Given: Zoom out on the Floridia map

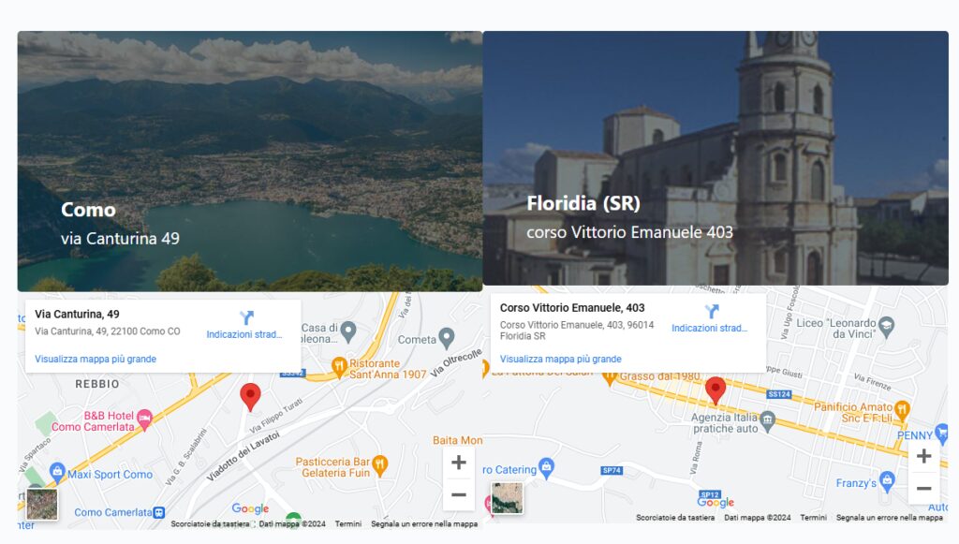Looking at the screenshot, I should (923, 488).
